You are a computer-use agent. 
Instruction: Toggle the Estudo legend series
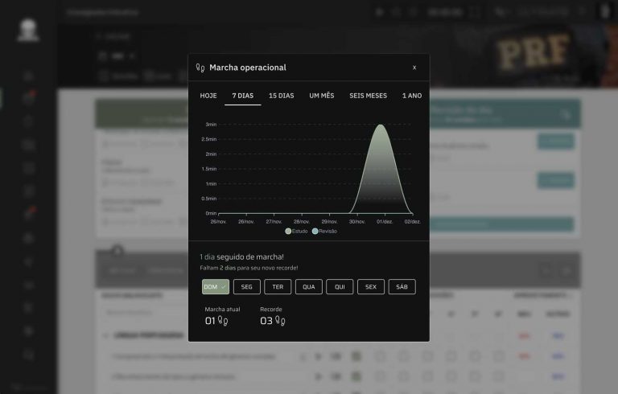[x=296, y=231]
